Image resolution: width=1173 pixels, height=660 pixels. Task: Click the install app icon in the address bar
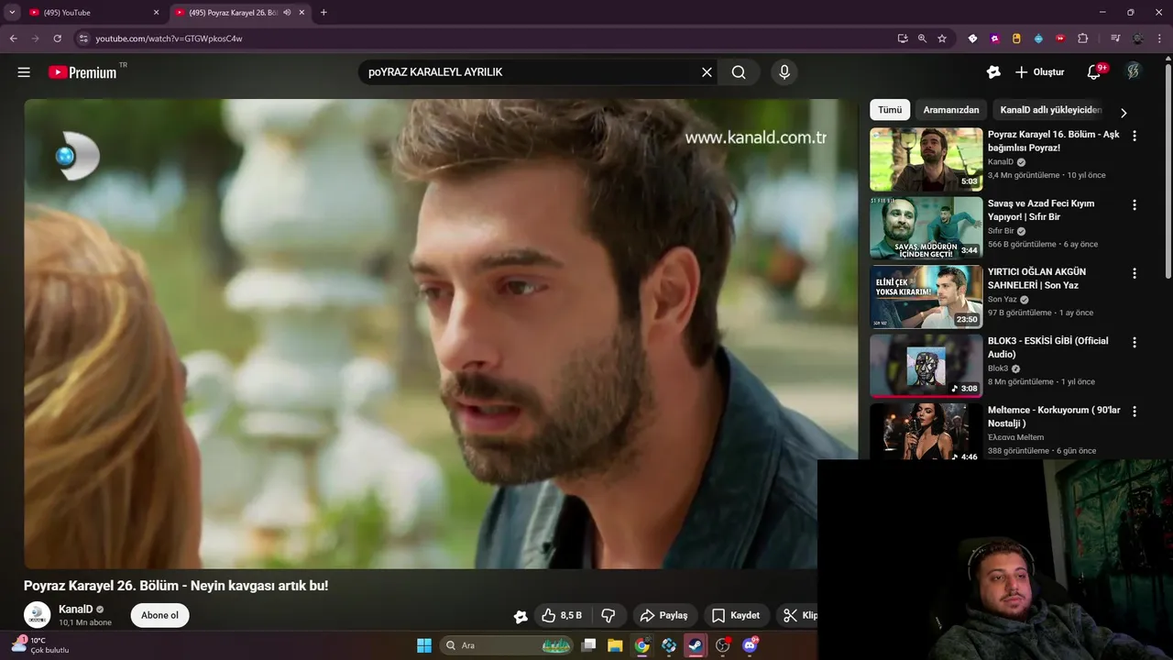(x=903, y=38)
